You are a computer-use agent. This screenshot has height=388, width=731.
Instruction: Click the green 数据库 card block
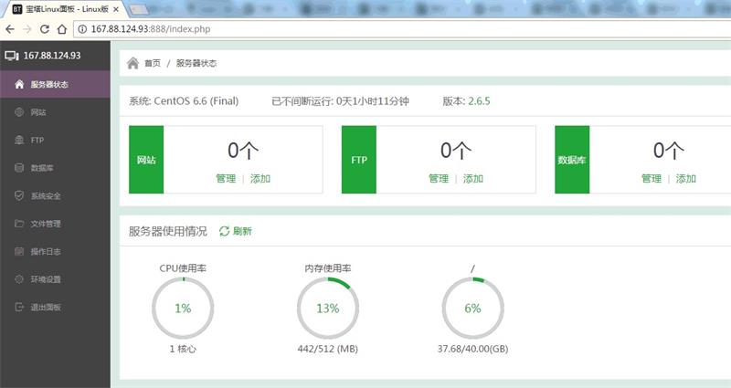point(572,160)
